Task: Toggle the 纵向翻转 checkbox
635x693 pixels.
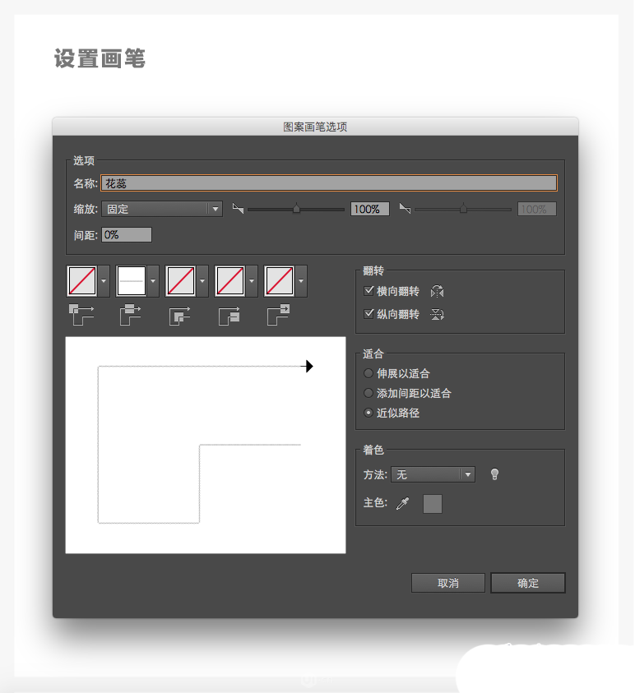Action: [x=368, y=314]
